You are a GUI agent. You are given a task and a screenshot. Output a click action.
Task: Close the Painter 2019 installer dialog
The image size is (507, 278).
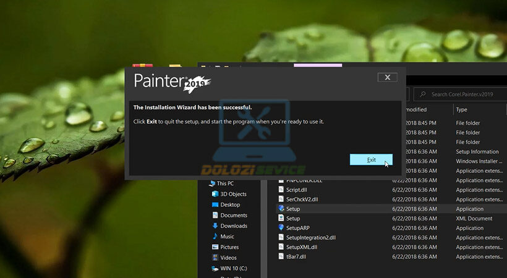pyautogui.click(x=387, y=77)
